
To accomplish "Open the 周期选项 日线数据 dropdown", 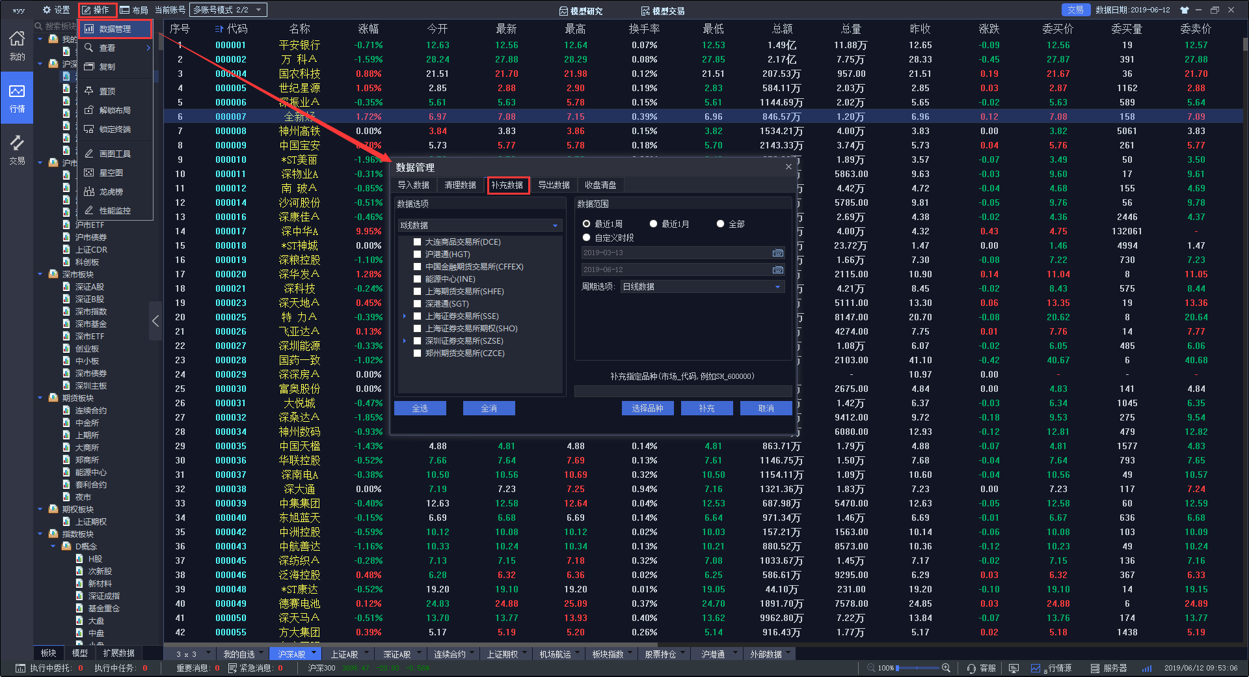I will [702, 286].
